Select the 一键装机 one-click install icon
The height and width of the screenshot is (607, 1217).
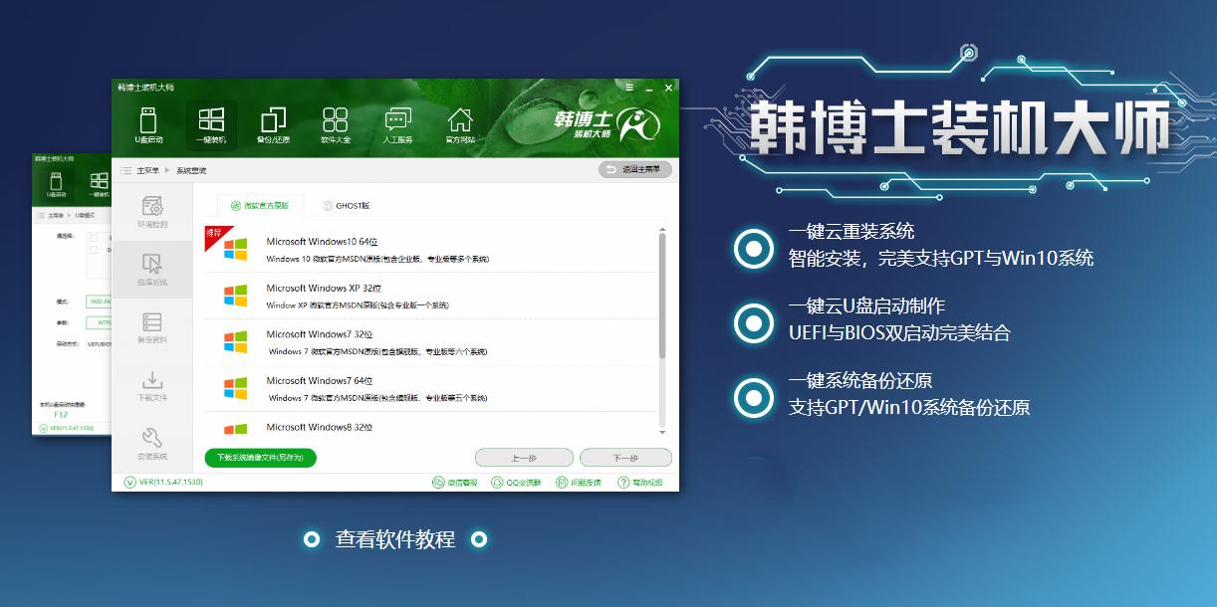click(213, 121)
